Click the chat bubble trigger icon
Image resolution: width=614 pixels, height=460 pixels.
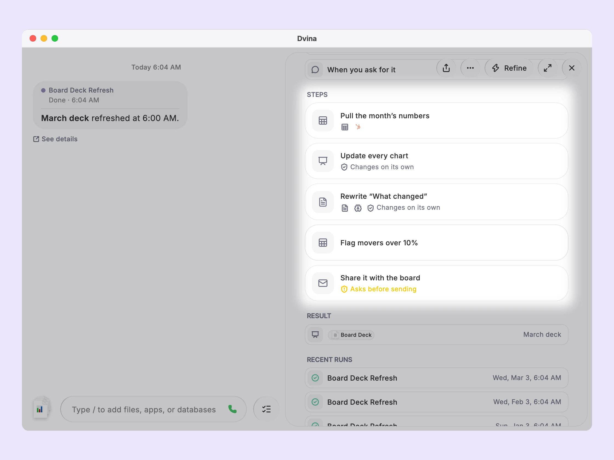315,70
